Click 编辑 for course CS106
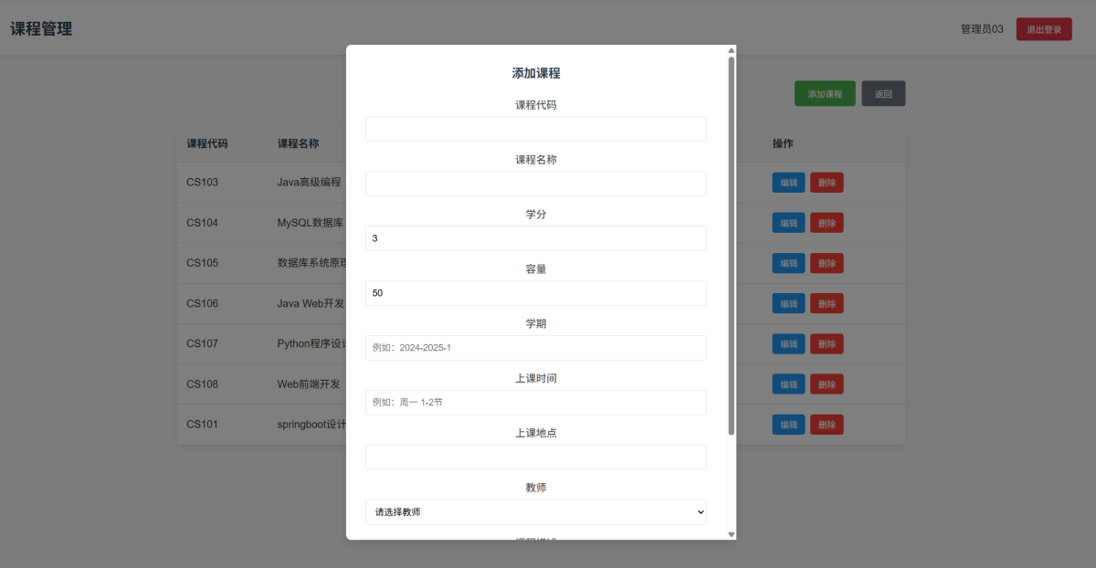Screen dimensions: 1096x568 (788, 303)
